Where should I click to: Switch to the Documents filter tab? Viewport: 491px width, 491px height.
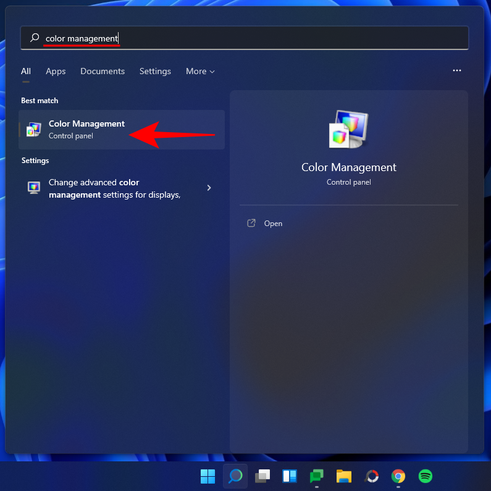coord(103,72)
